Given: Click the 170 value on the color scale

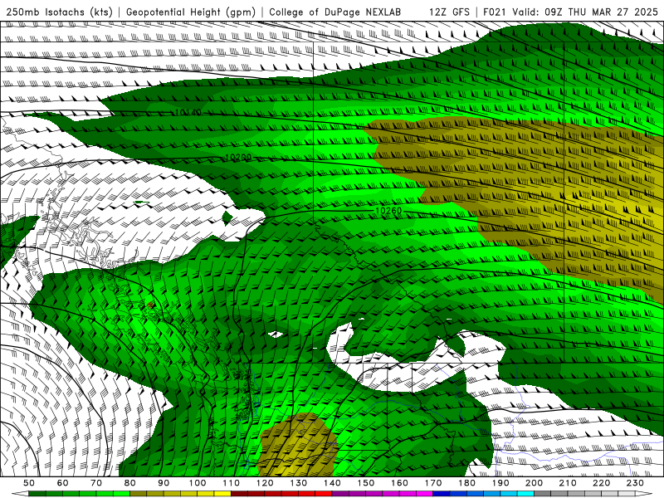Looking at the screenshot, I should [x=433, y=483].
